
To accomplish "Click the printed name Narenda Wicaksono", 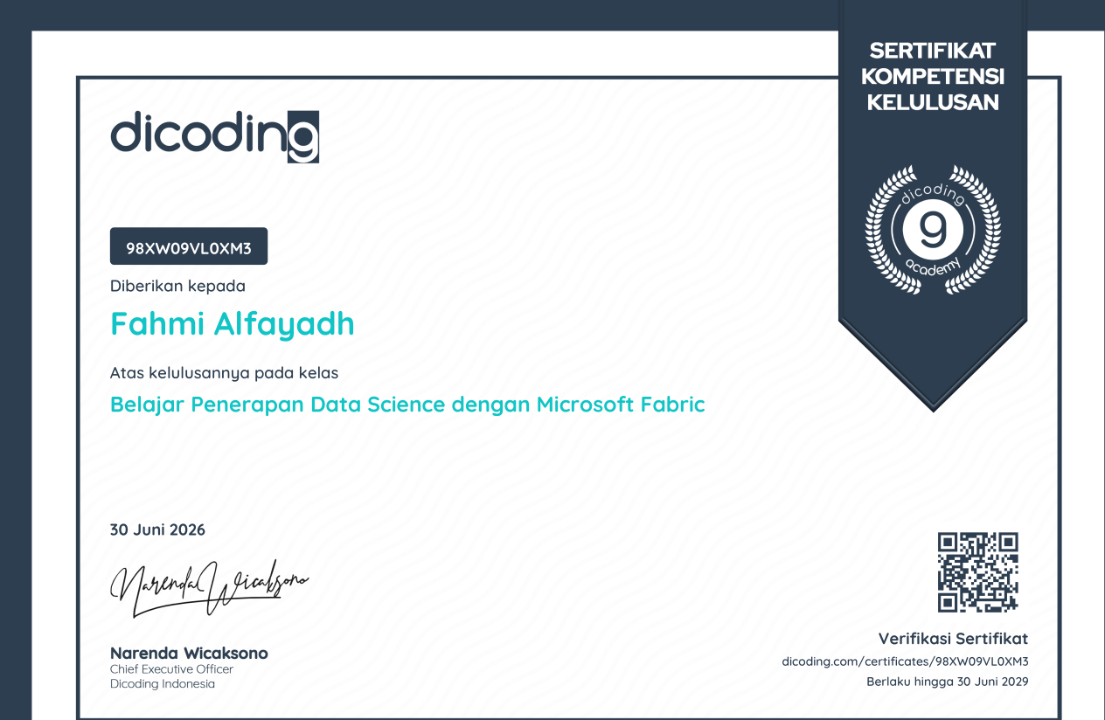I will tap(189, 653).
